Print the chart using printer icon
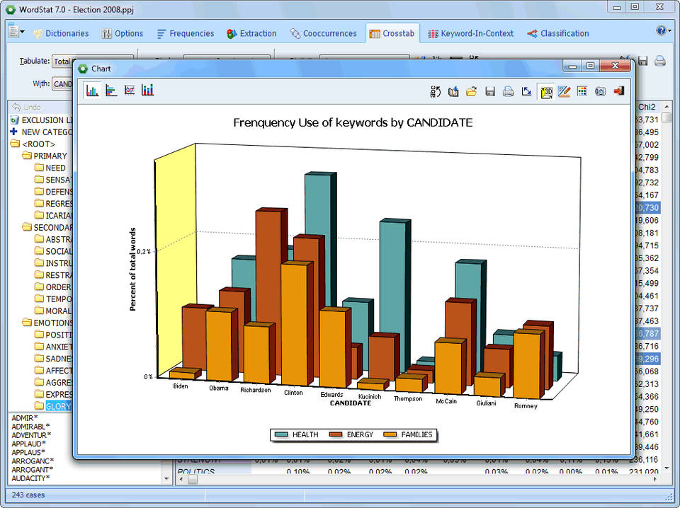 [508, 91]
